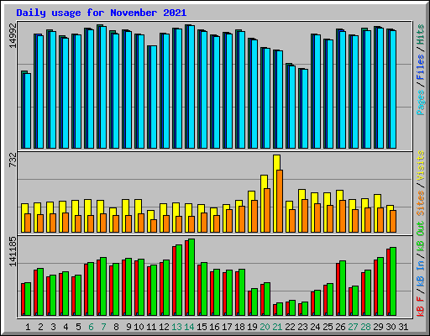430x336 pixels.
Task: Click the day 29 yellow visits bar
Action: point(377,213)
